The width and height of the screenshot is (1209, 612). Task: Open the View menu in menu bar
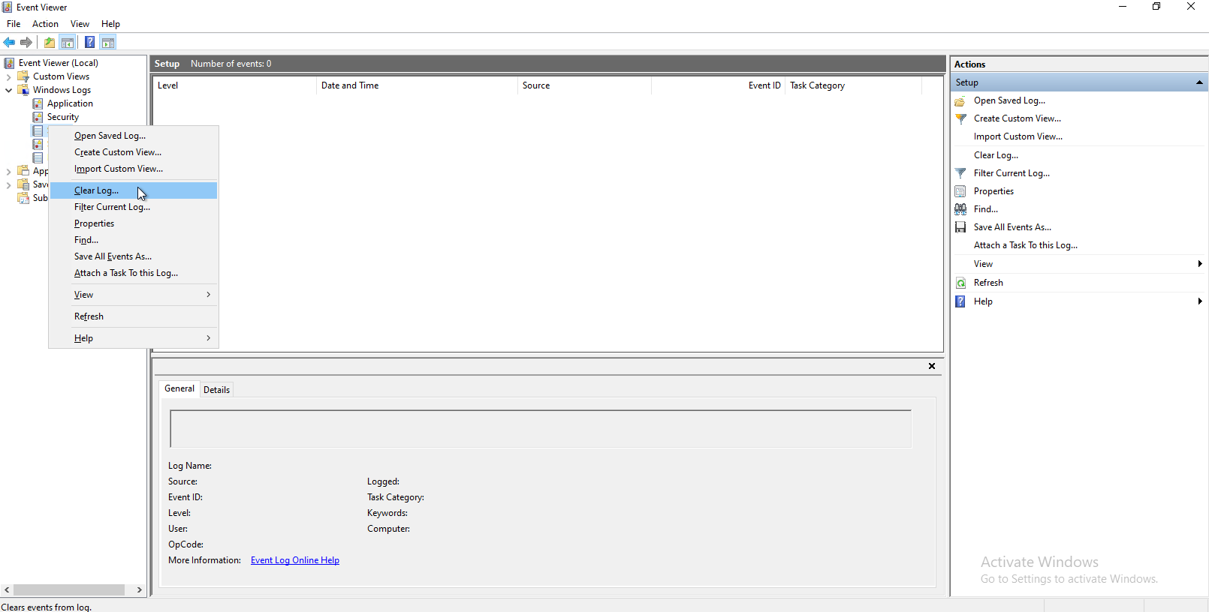point(80,24)
